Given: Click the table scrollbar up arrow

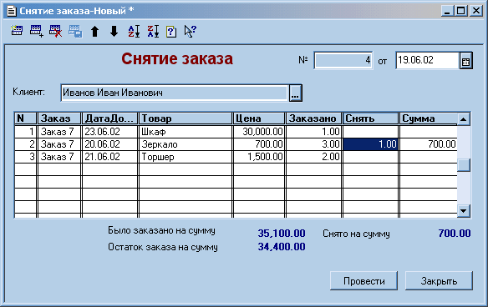Looking at the screenshot, I should [x=464, y=119].
